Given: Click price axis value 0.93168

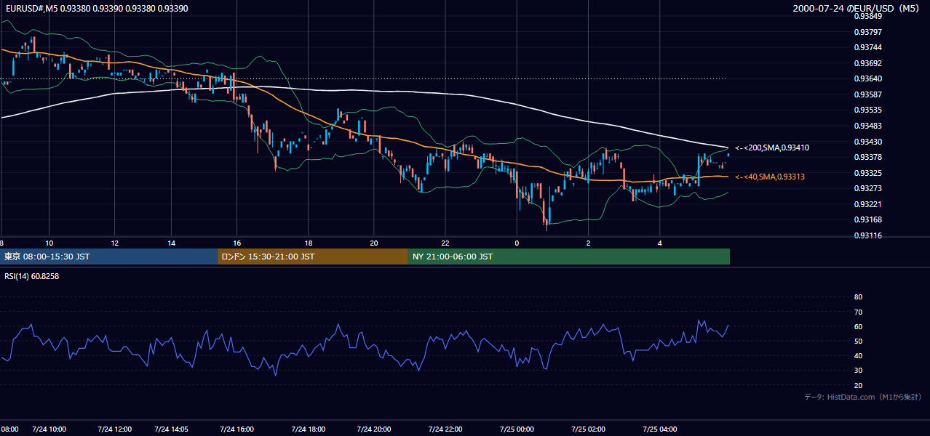Looking at the screenshot, I should click(x=868, y=220).
